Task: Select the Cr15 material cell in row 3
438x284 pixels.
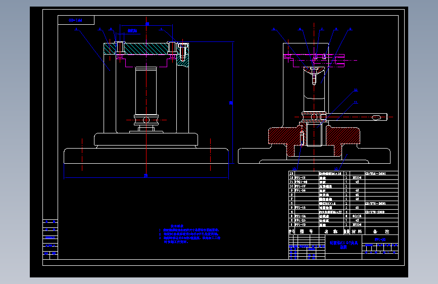Action: (x=357, y=216)
